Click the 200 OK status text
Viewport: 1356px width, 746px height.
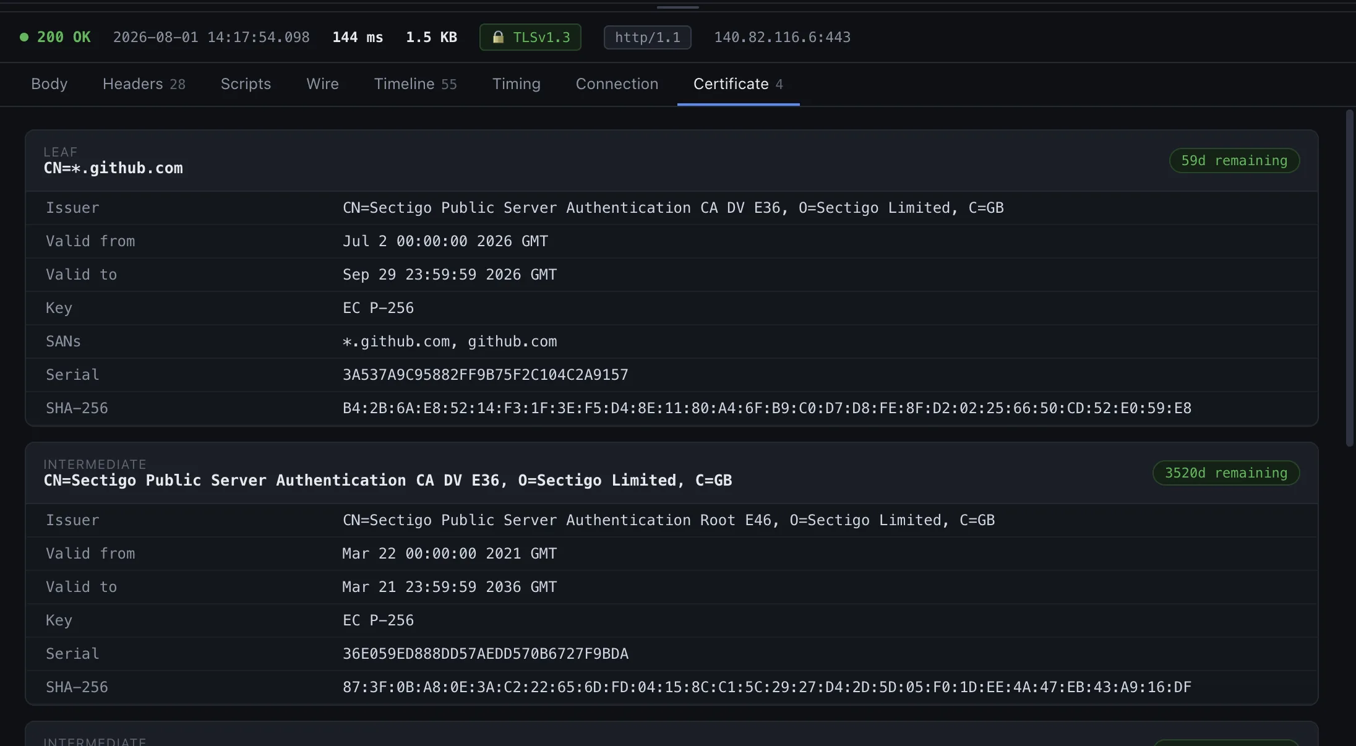64,37
